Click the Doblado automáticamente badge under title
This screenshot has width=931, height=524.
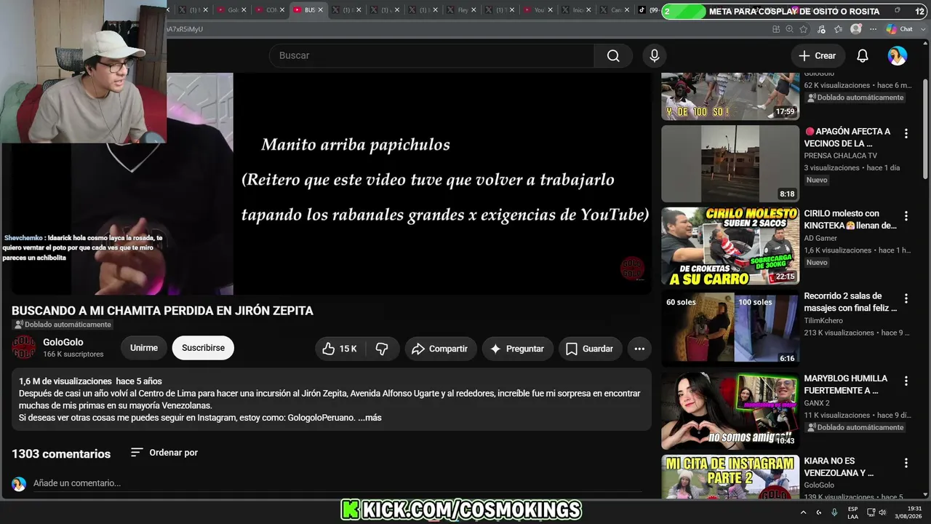pos(62,325)
